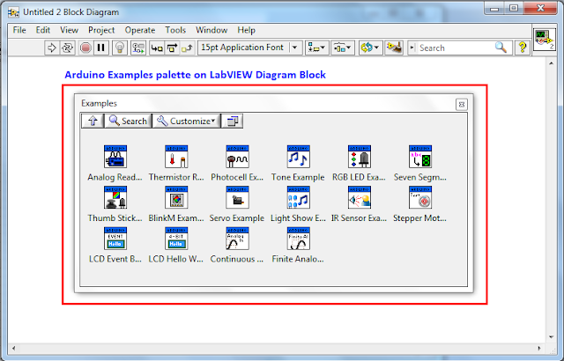Open the Distribute Objects dropdown

click(343, 48)
